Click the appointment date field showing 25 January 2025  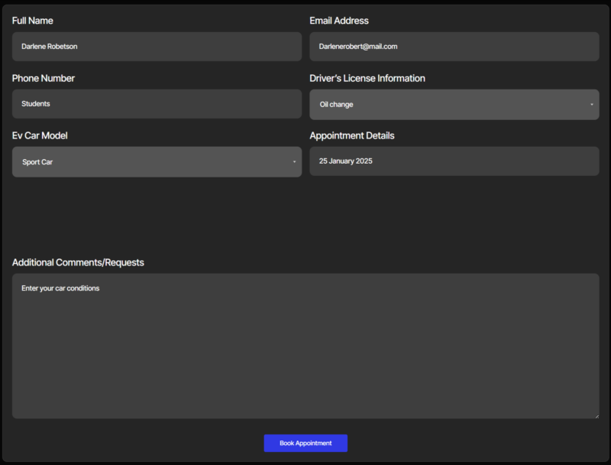(x=454, y=161)
